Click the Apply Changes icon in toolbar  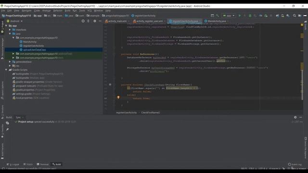click(244, 16)
